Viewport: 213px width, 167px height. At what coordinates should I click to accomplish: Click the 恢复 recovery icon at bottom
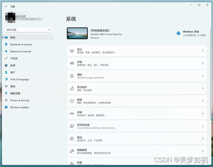(x=72, y=163)
